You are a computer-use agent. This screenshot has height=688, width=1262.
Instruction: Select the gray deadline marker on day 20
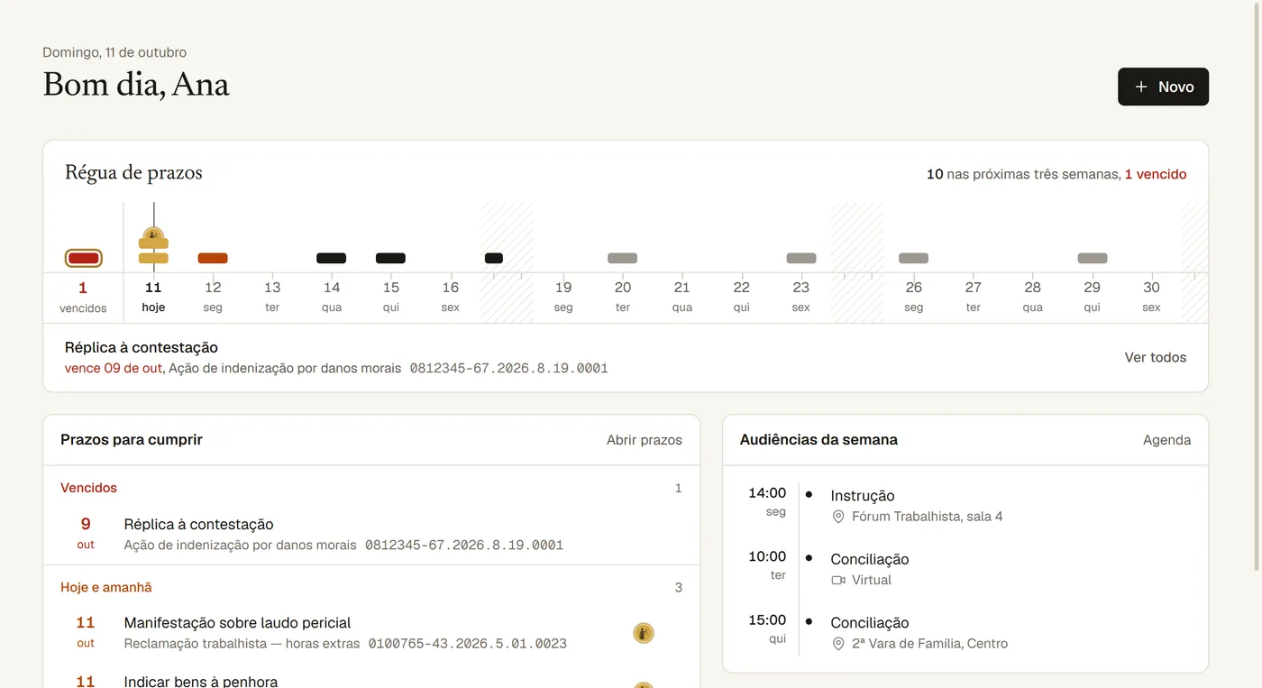click(x=623, y=258)
